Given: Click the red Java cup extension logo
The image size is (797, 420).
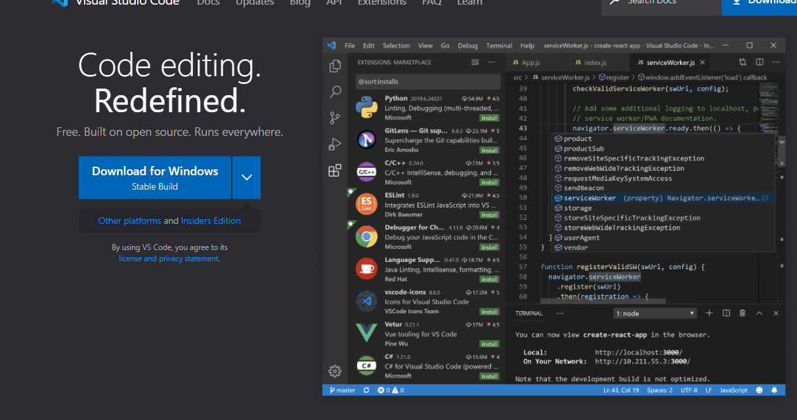Looking at the screenshot, I should point(366,268).
